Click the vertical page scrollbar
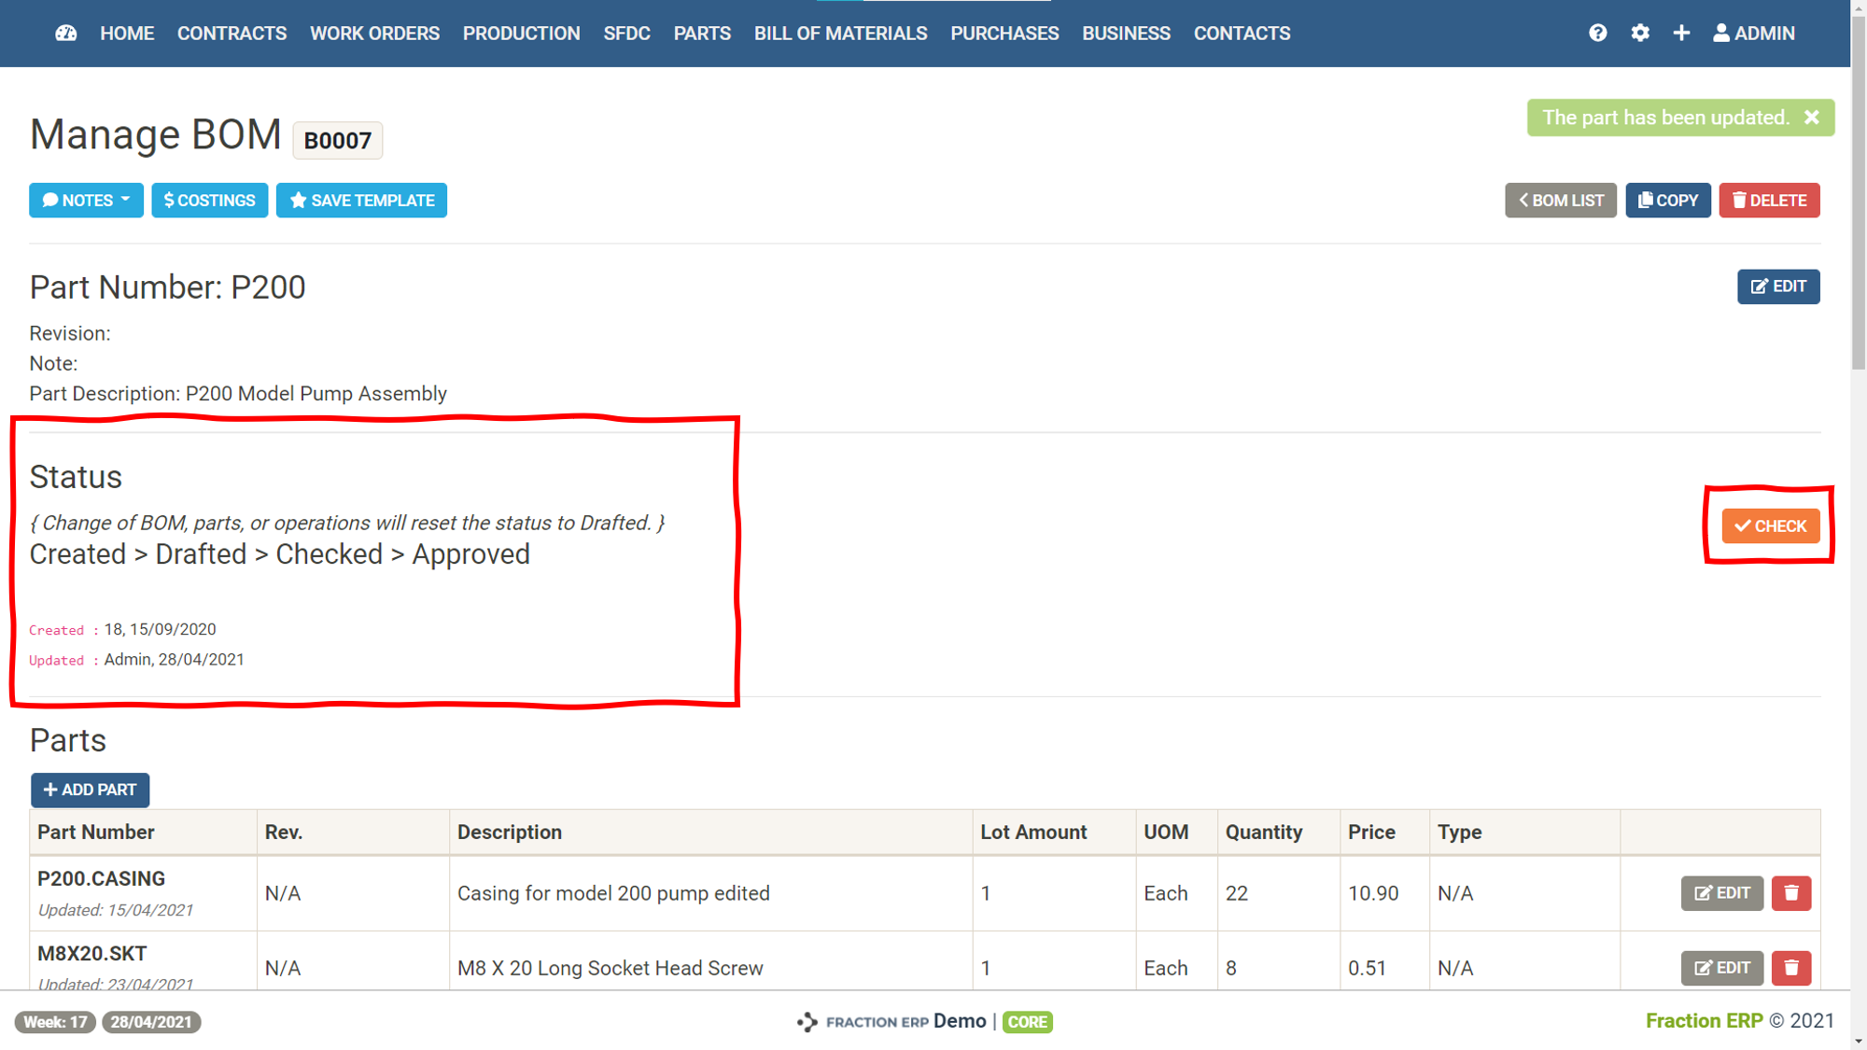This screenshot has height=1050, width=1867. 1858,560
